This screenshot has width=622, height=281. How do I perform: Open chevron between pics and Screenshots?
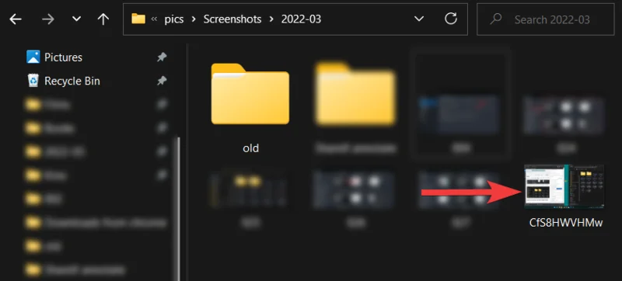[x=194, y=19]
